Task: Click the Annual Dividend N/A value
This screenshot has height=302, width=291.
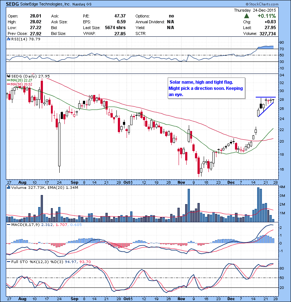Action: (171, 22)
